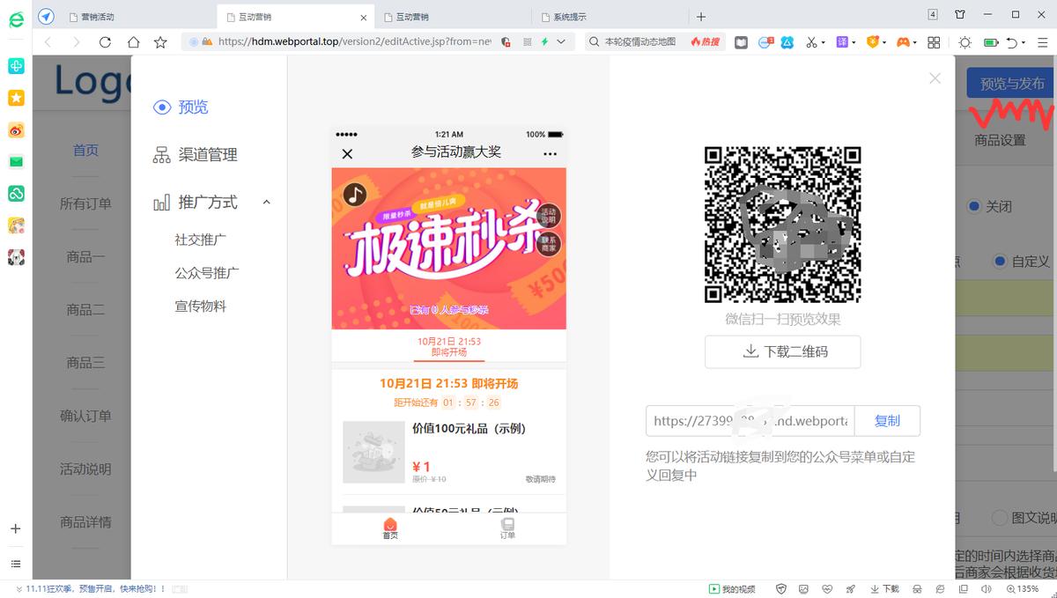Viewport: 1057px width, 598px height.
Task: Click the 下载二维码 download button
Action: (x=782, y=352)
